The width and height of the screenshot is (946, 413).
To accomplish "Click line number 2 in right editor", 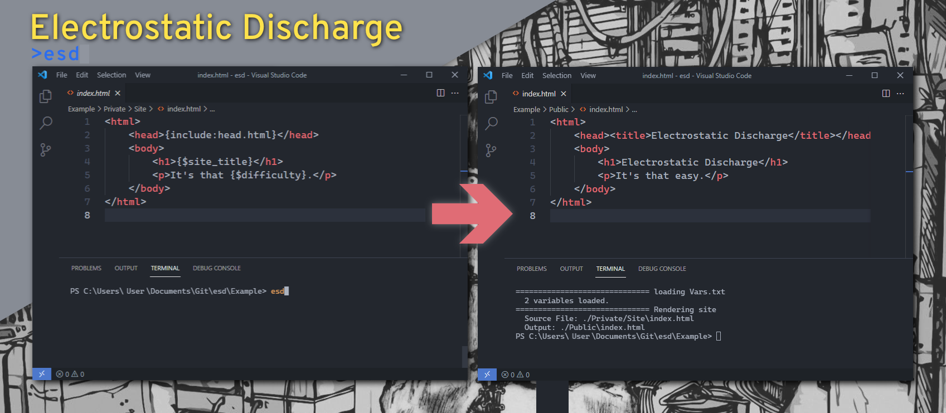I will [x=532, y=135].
